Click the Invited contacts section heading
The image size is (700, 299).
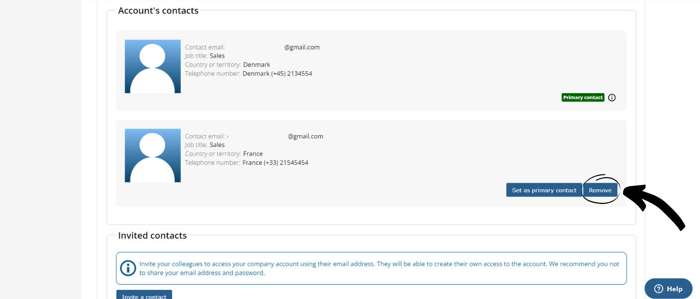pos(152,236)
